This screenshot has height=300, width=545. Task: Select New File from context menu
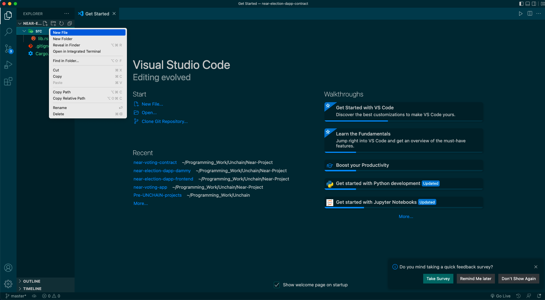tap(88, 32)
